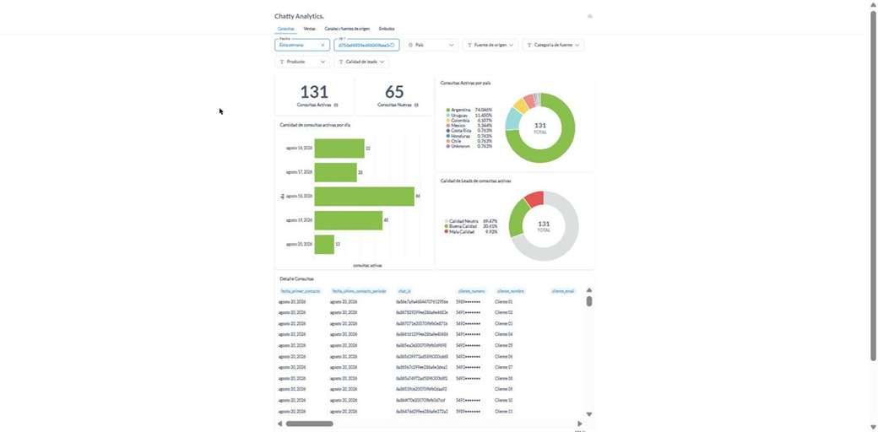
Task: Click the agosto 20 bar
Action: point(324,244)
